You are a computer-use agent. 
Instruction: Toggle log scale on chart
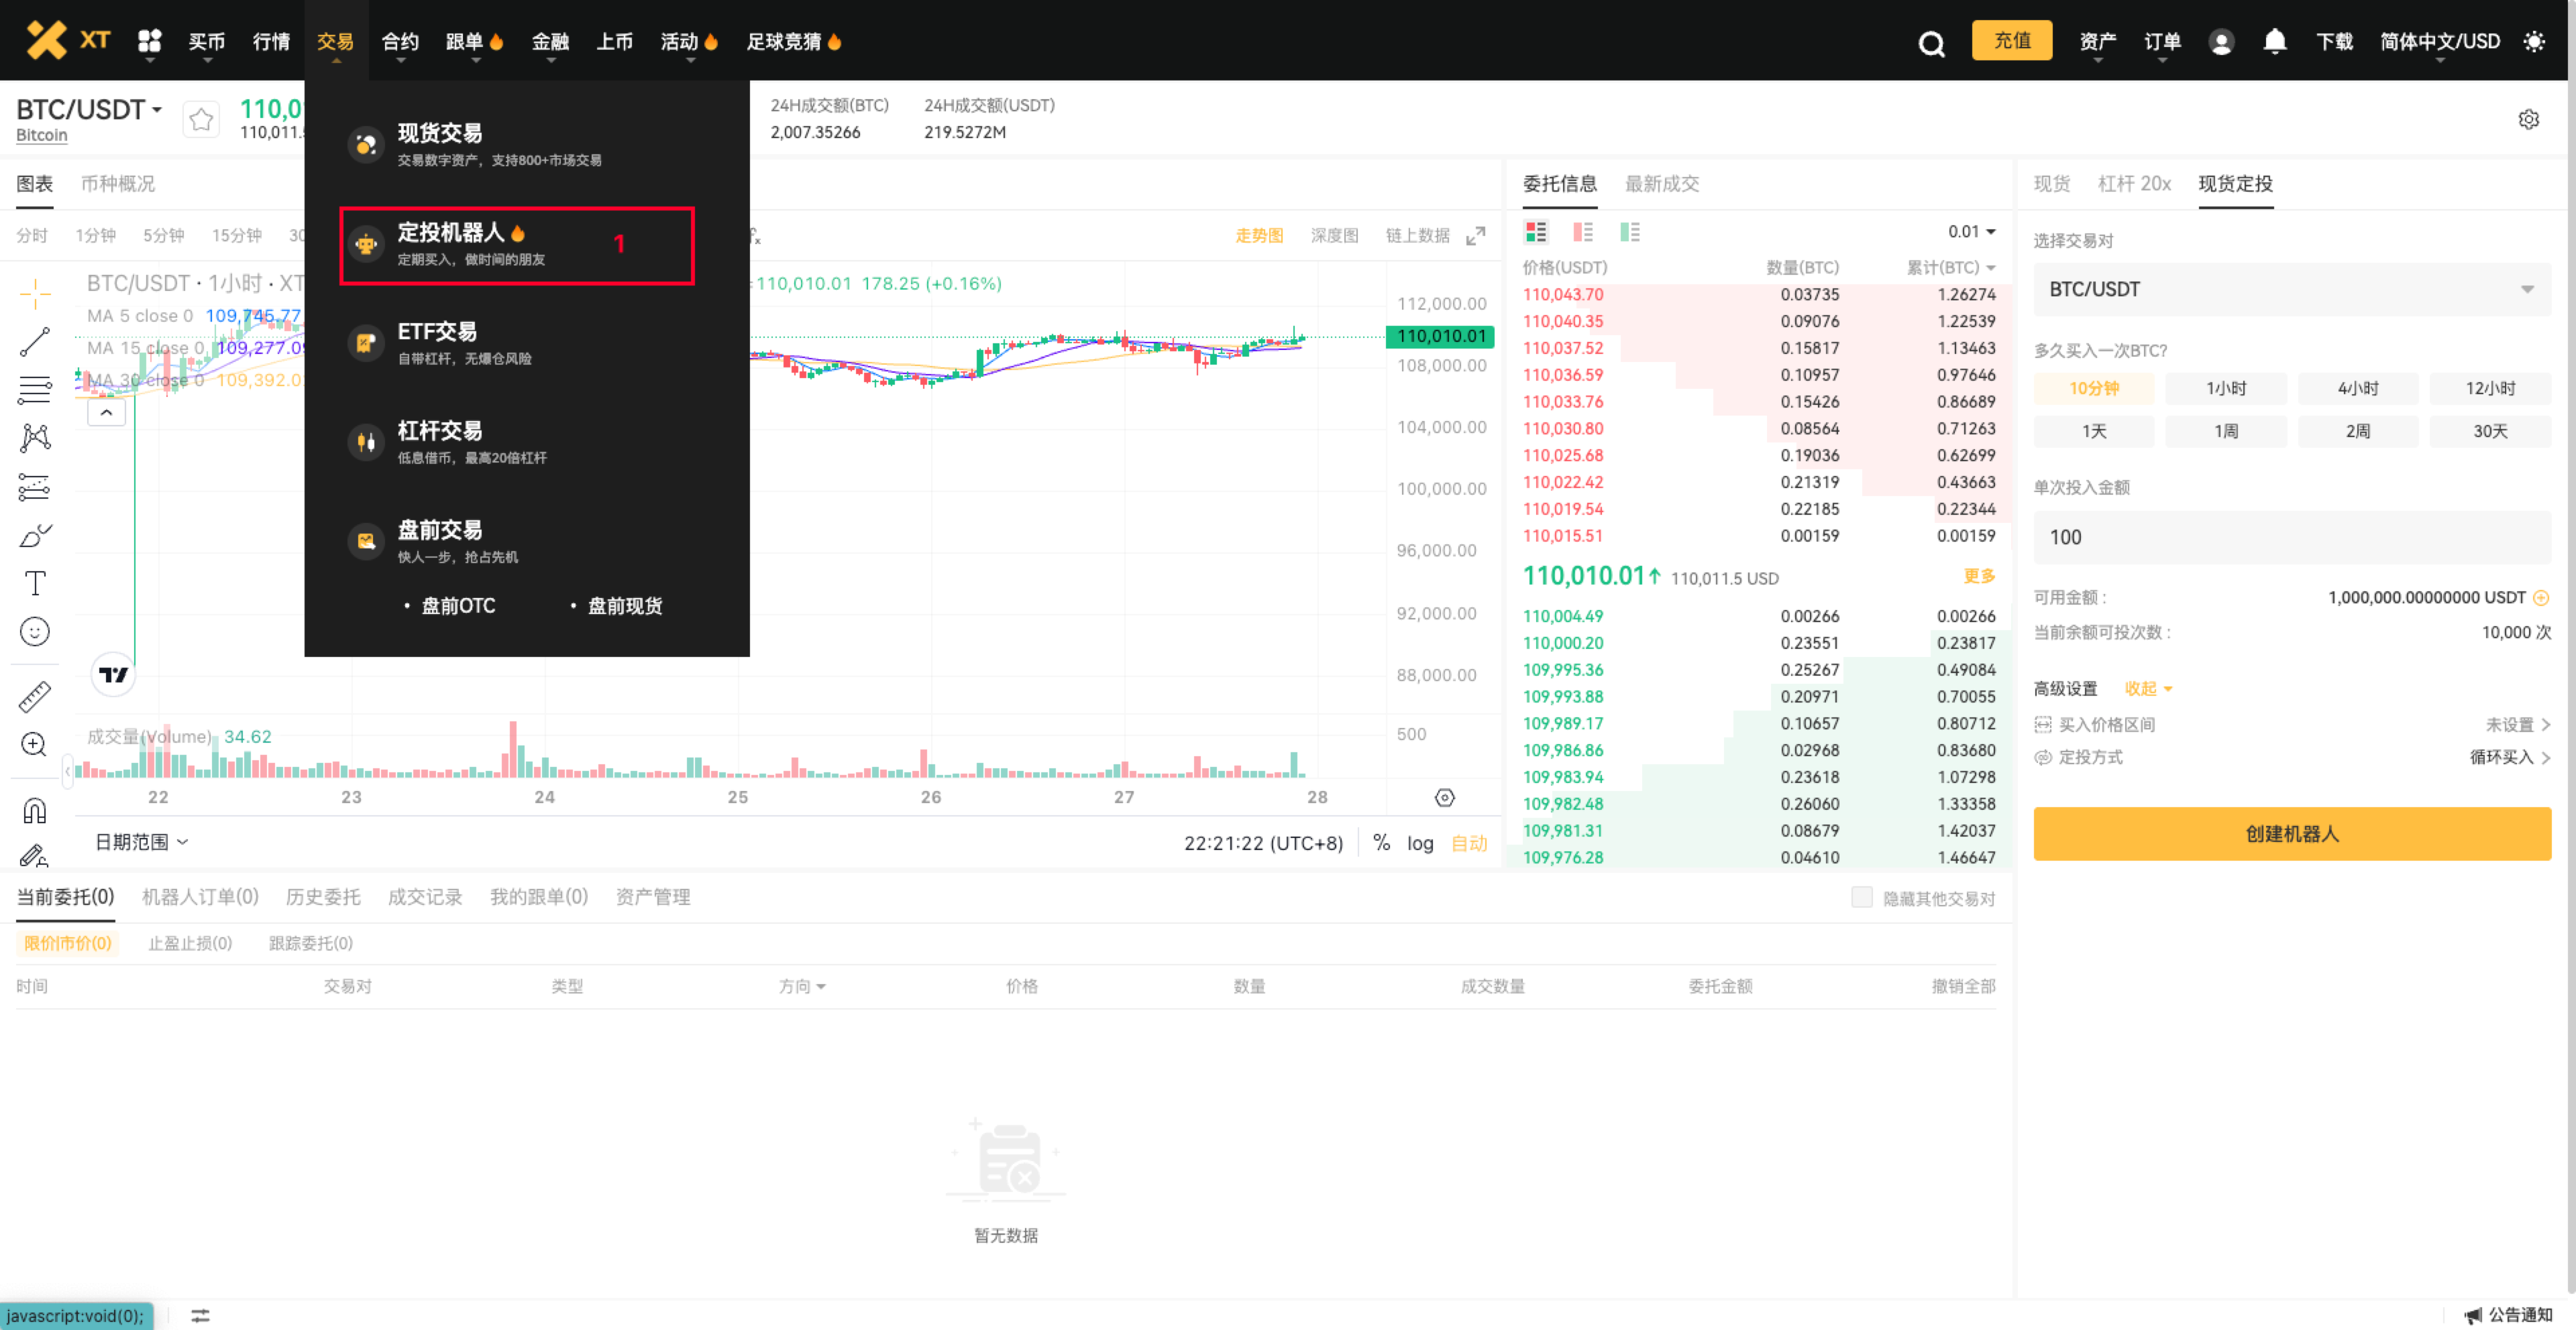1420,843
